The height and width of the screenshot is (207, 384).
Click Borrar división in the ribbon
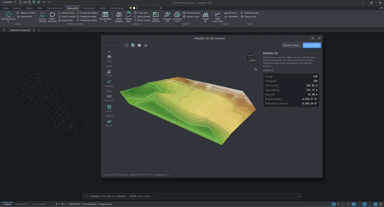click(x=142, y=17)
